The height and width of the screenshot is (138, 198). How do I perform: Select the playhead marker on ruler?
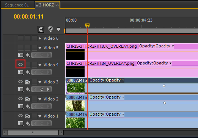pos(87,25)
